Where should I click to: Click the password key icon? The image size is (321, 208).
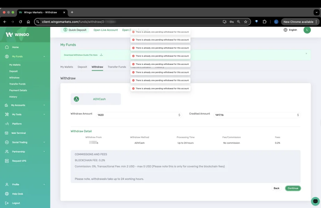click(232, 21)
